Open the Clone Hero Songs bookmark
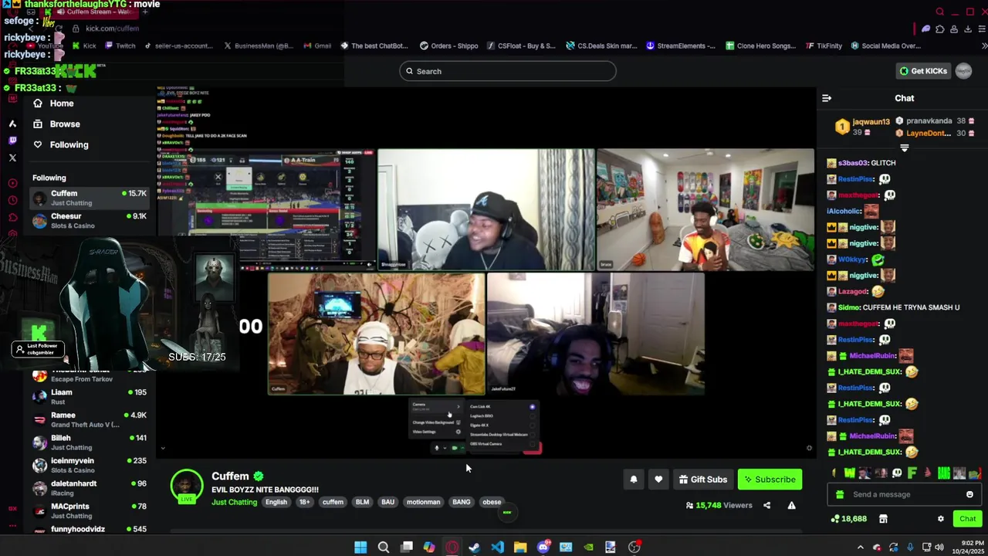 [760, 46]
